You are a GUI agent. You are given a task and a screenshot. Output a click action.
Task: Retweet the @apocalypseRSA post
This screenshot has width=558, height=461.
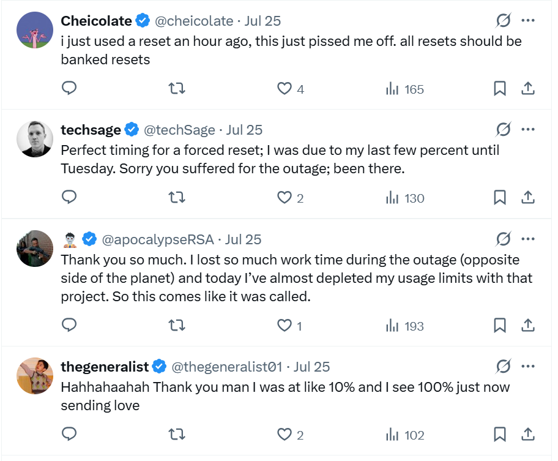point(176,325)
